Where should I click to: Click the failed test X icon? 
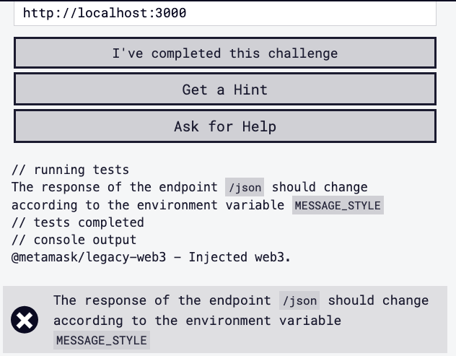pyautogui.click(x=25, y=320)
